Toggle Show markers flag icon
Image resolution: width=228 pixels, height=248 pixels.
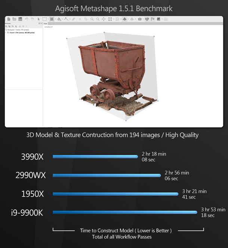(x=152, y=19)
